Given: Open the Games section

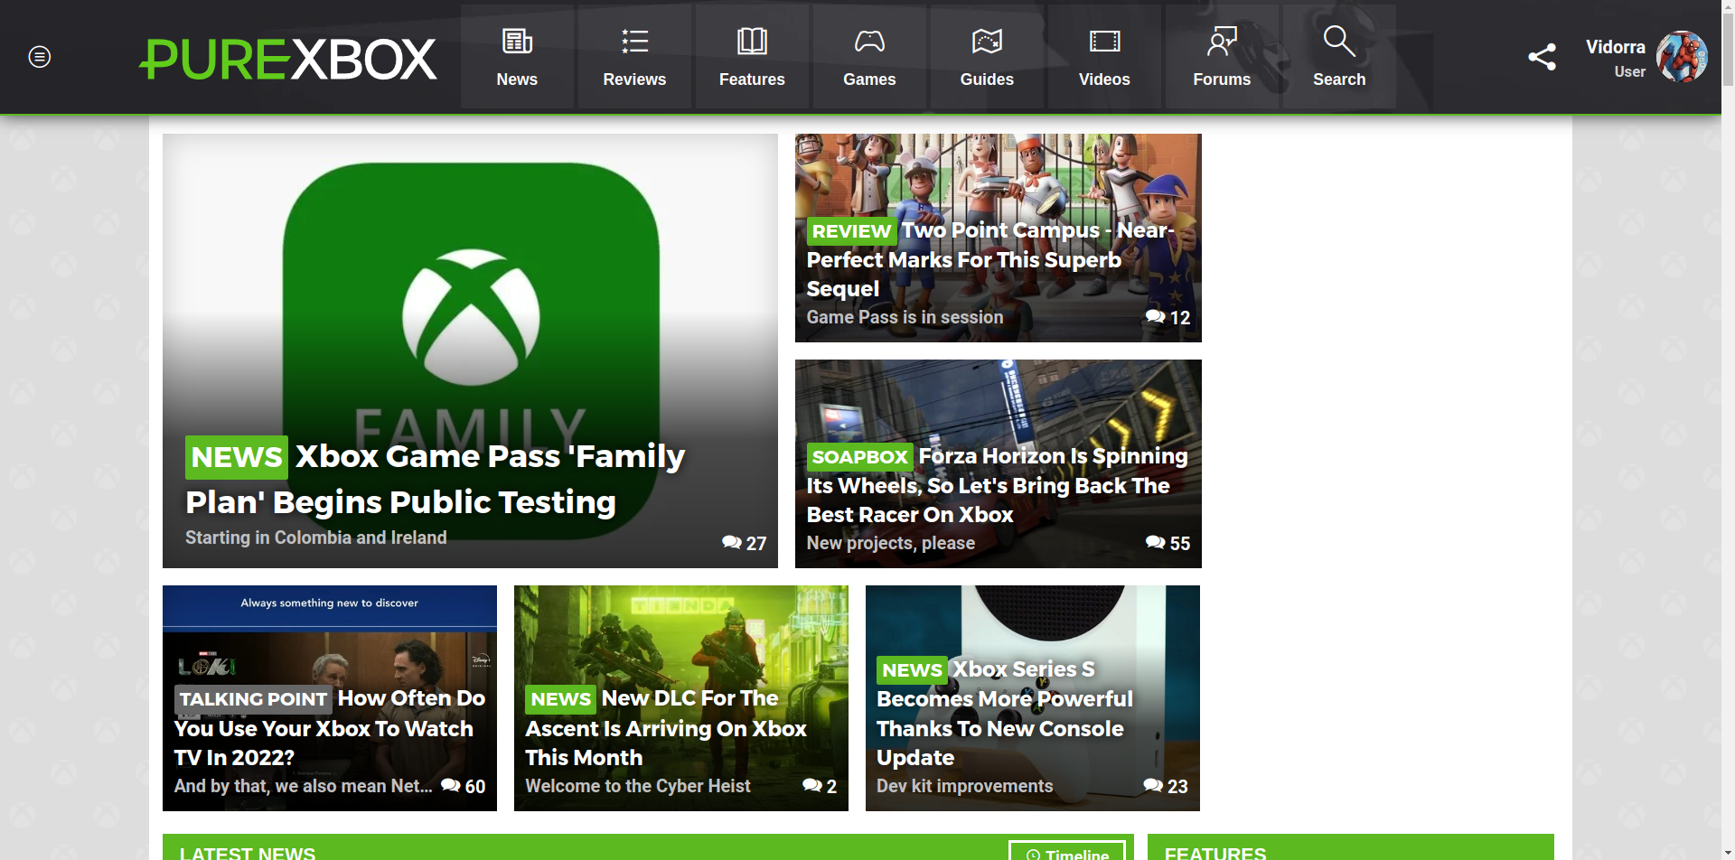Looking at the screenshot, I should click(869, 57).
